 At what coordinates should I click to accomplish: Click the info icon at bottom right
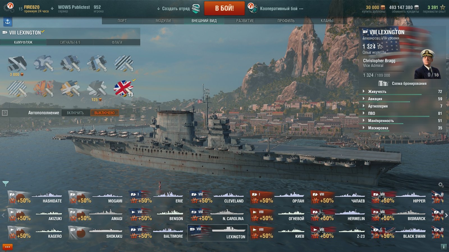pos(444,247)
